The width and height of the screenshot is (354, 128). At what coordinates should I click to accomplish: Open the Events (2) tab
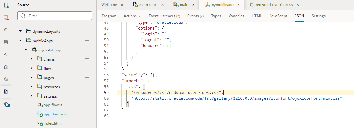(x=196, y=16)
